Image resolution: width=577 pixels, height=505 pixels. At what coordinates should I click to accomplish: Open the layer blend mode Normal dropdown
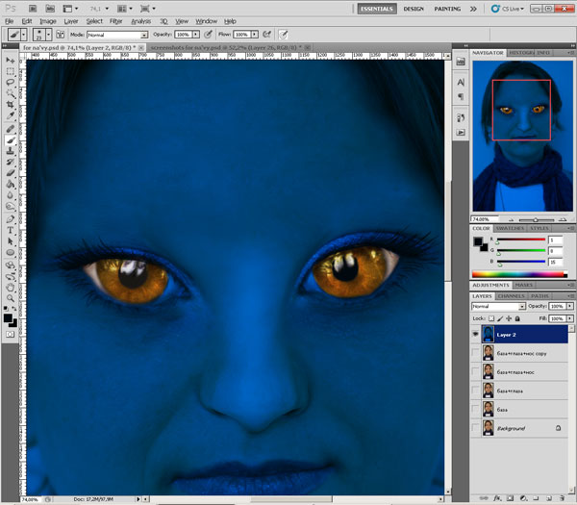494,306
